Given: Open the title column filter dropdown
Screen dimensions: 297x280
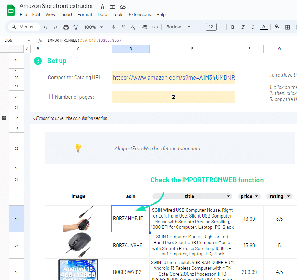Looking at the screenshot, I should point(228,196).
